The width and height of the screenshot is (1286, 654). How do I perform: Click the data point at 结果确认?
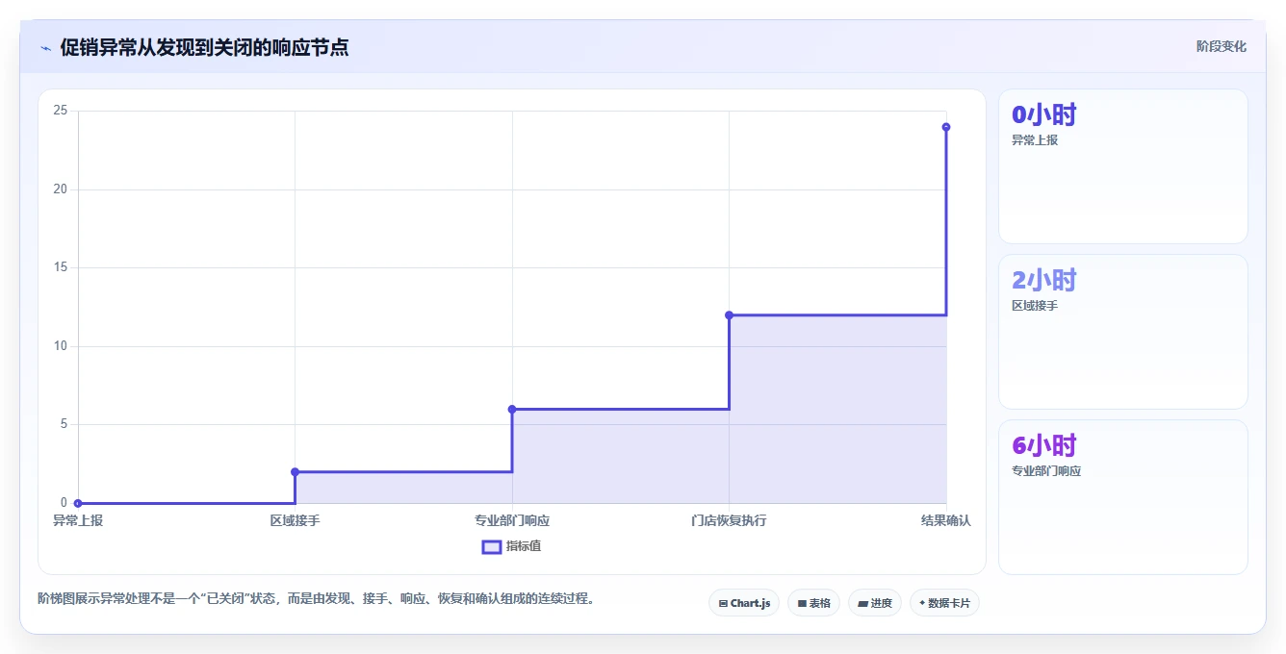[x=946, y=127]
